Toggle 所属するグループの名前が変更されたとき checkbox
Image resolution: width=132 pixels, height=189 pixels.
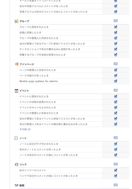click(116, 55)
